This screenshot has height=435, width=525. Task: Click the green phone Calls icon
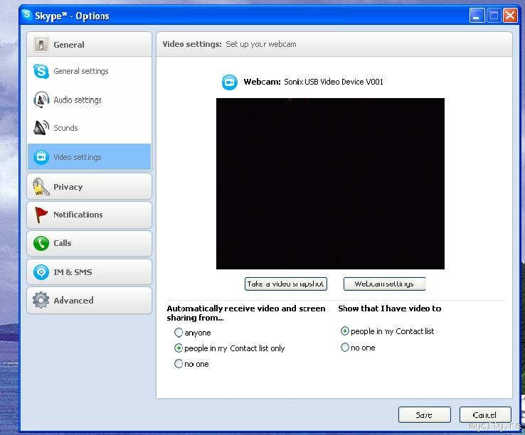click(x=41, y=243)
